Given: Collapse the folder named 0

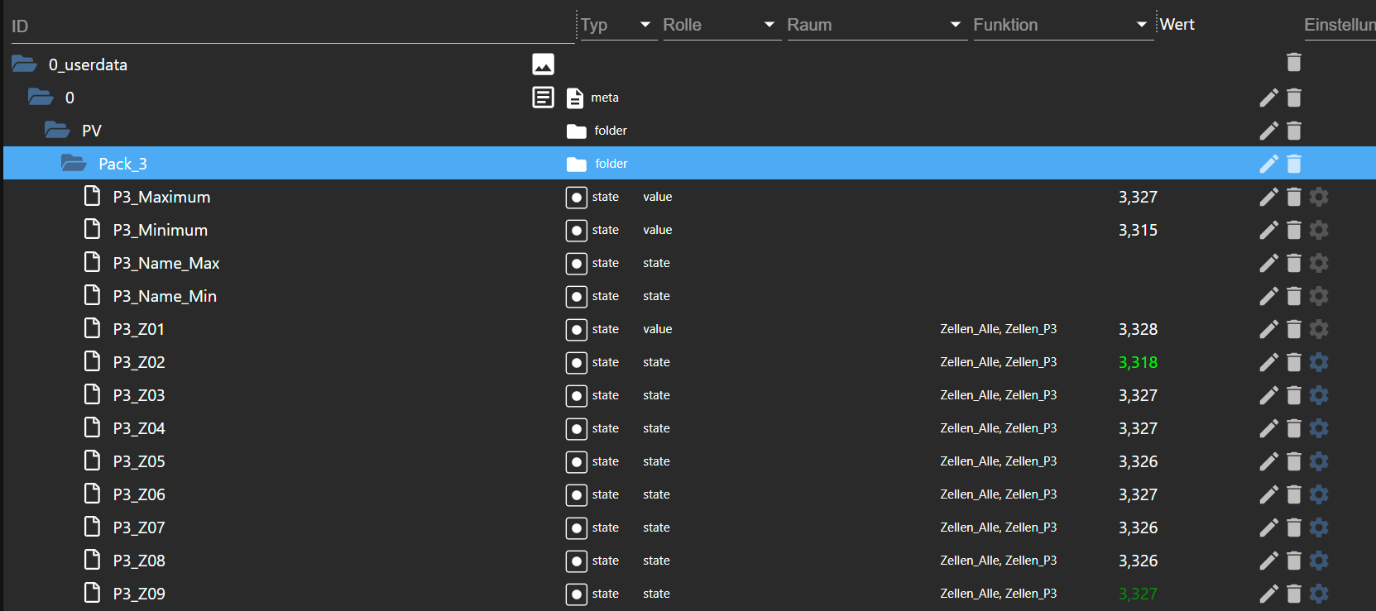Looking at the screenshot, I should coord(41,97).
